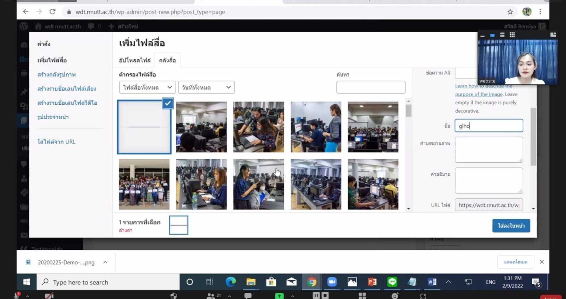Click insert from URL link
Viewport: 566px width, 299px height.
56,142
